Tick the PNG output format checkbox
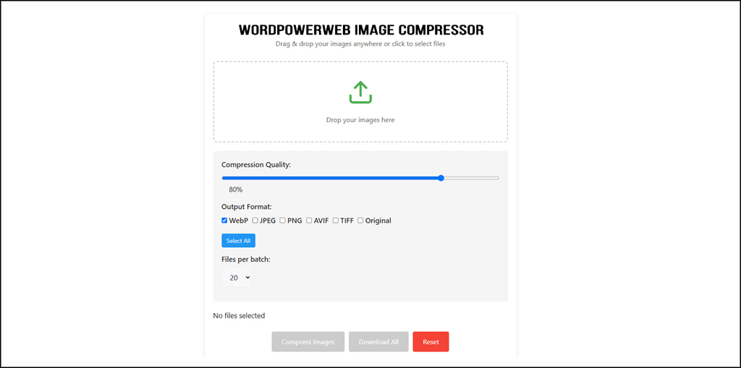741x368 pixels. pos(283,221)
